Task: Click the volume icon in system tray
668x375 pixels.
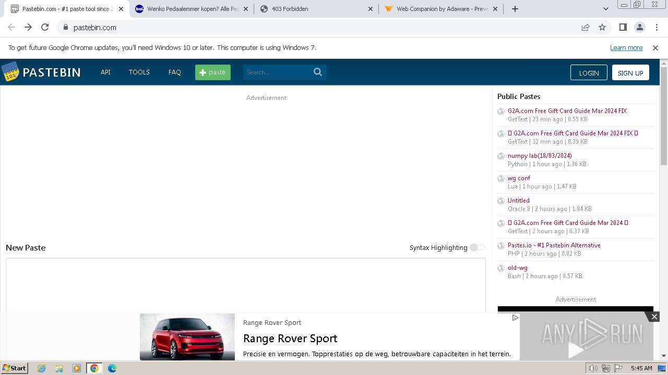Action: pyautogui.click(x=593, y=368)
